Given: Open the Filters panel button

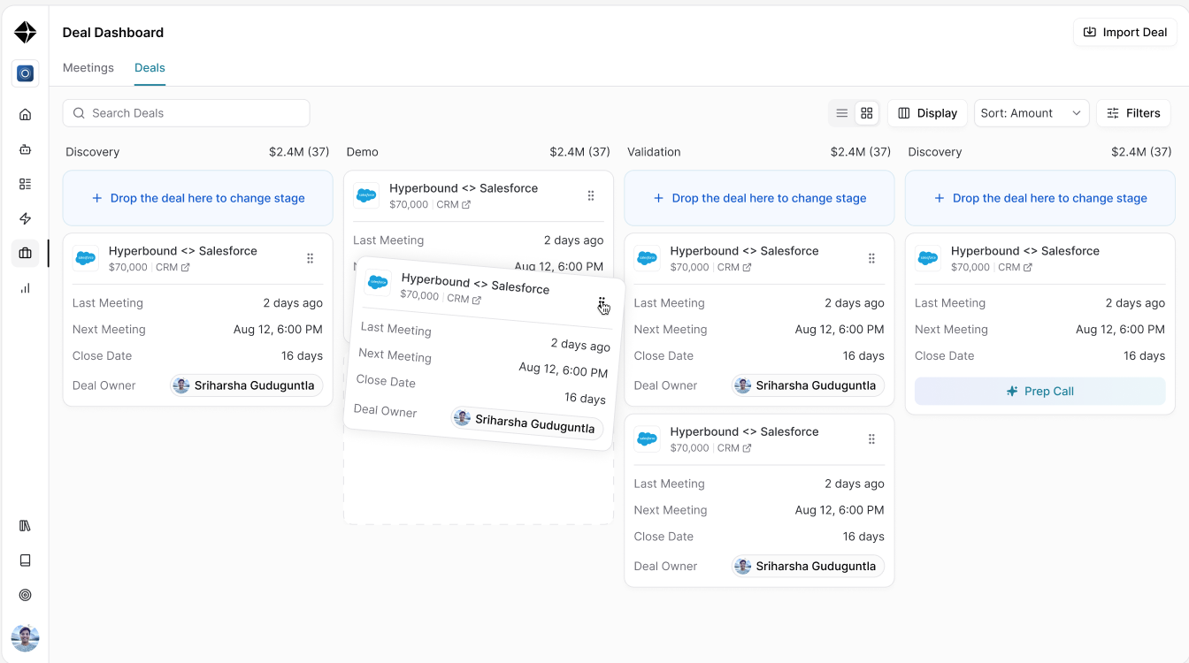Looking at the screenshot, I should (x=1133, y=113).
